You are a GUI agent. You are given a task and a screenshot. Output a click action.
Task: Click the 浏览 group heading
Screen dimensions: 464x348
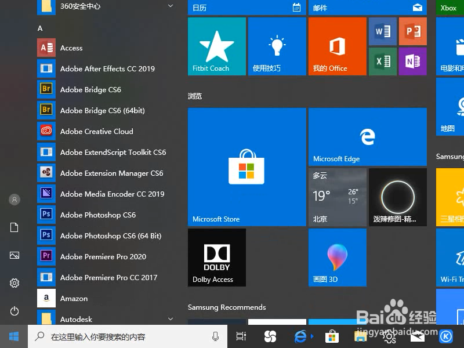(x=195, y=96)
